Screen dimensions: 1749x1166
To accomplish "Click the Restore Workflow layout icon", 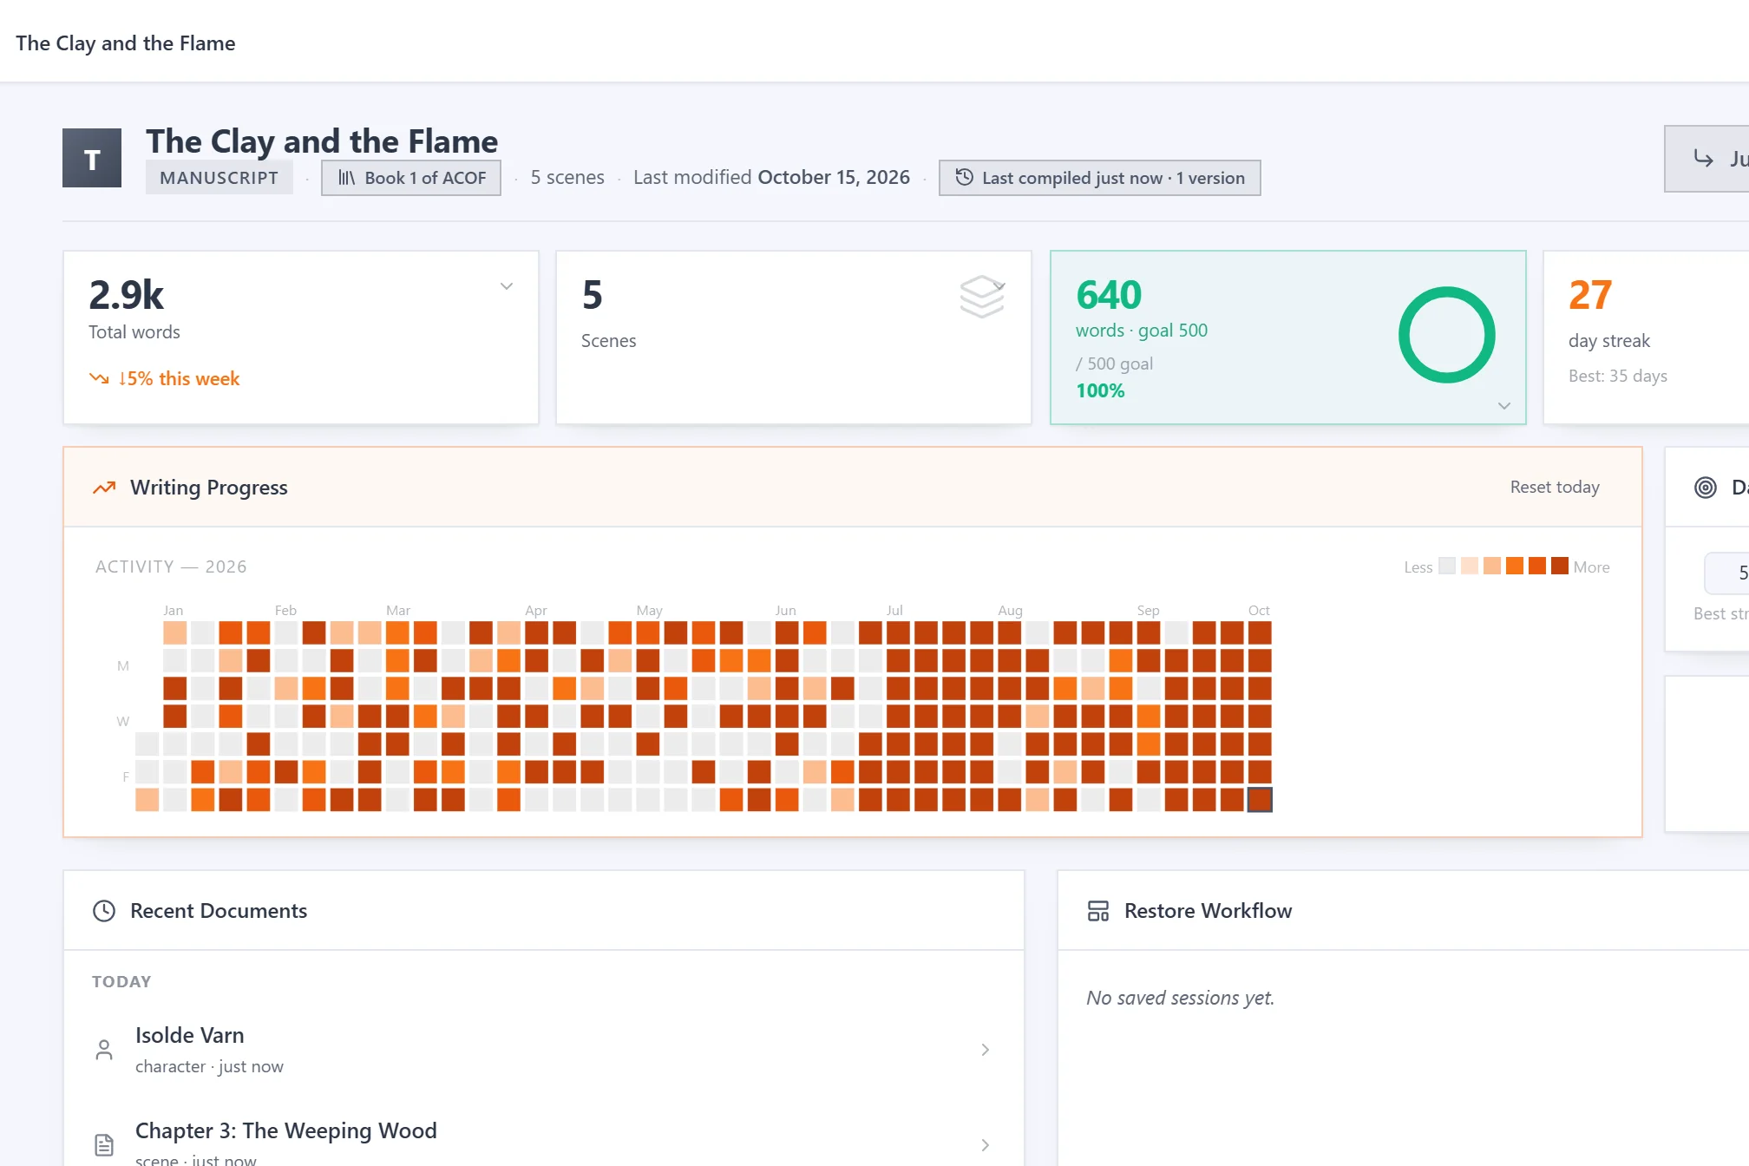I will point(1098,911).
